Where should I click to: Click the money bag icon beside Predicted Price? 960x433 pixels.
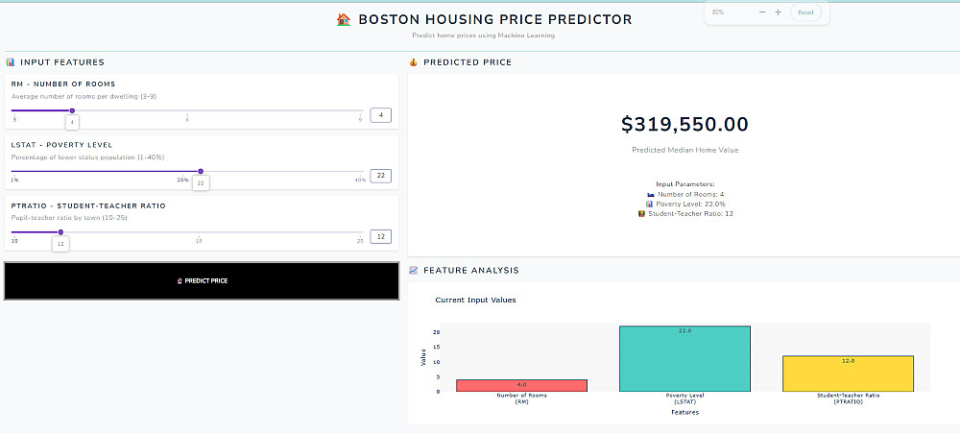(414, 62)
